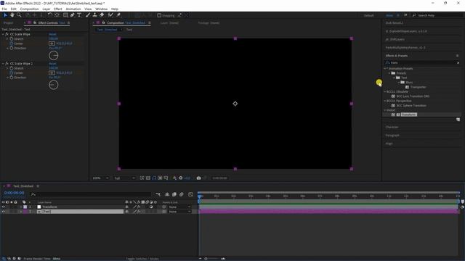Toggle the fx switch on CC Scale Wipe
Screen dimensions: 465x261
[x=7, y=34]
